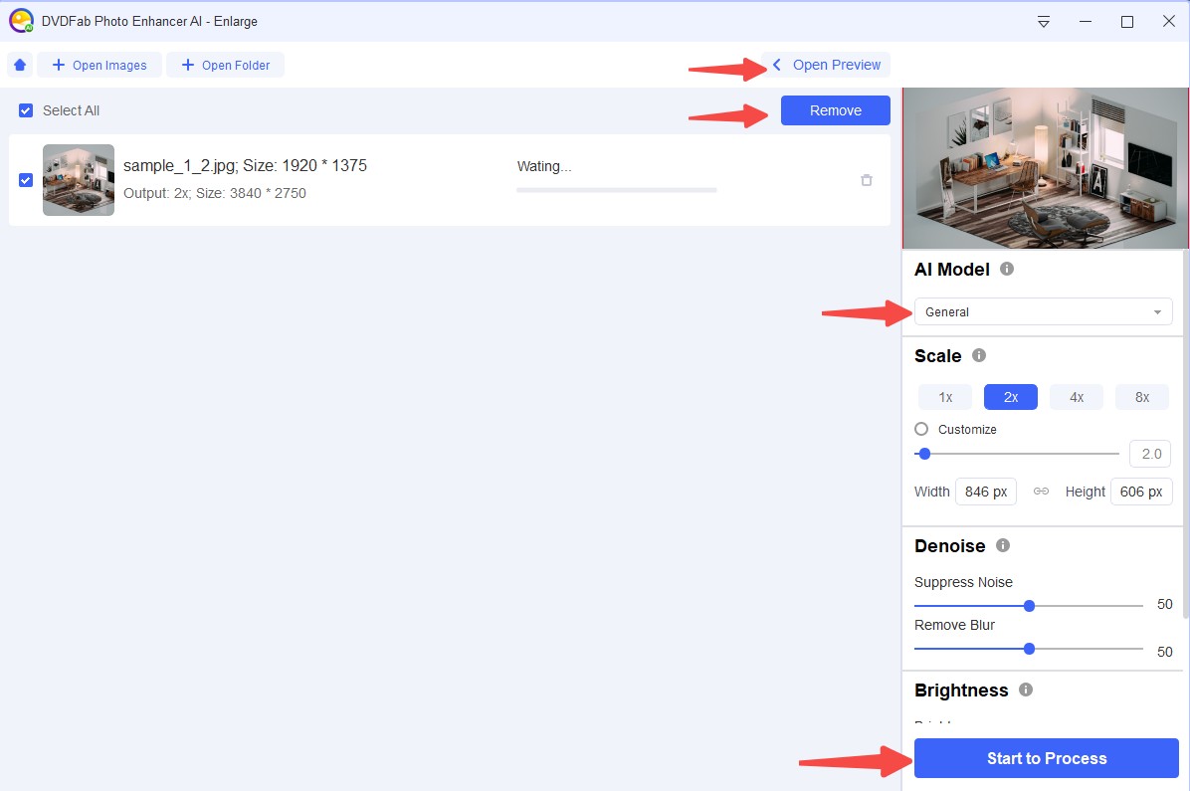This screenshot has height=791, width=1190.
Task: Toggle the width-height link icon
Action: (1041, 492)
